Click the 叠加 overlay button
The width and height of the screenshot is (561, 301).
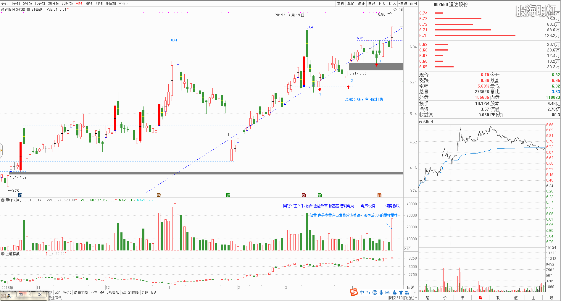351,4
